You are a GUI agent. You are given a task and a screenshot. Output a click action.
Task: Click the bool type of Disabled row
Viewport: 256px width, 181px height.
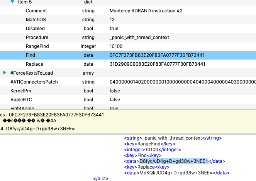coord(88,29)
